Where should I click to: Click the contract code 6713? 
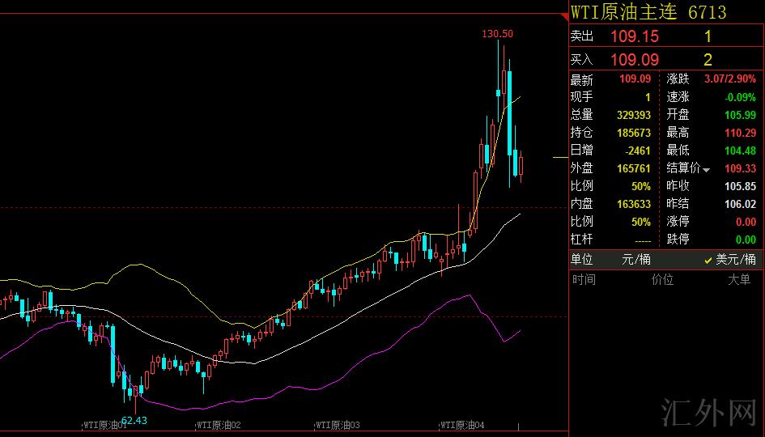click(x=708, y=11)
